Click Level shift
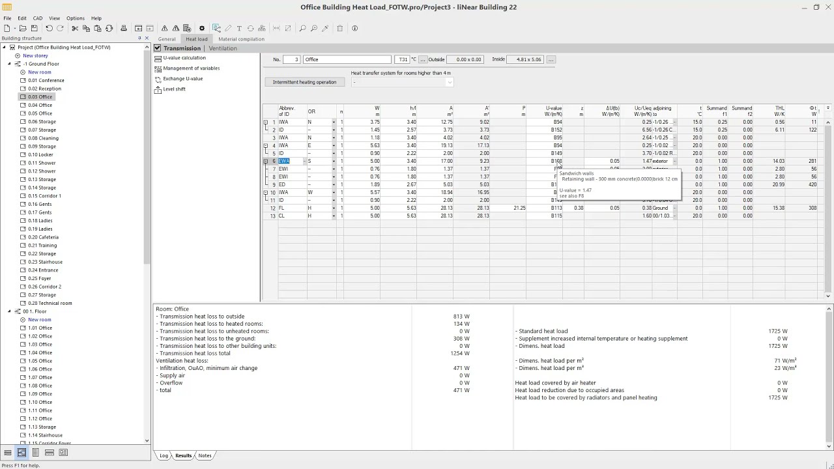 pyautogui.click(x=174, y=89)
